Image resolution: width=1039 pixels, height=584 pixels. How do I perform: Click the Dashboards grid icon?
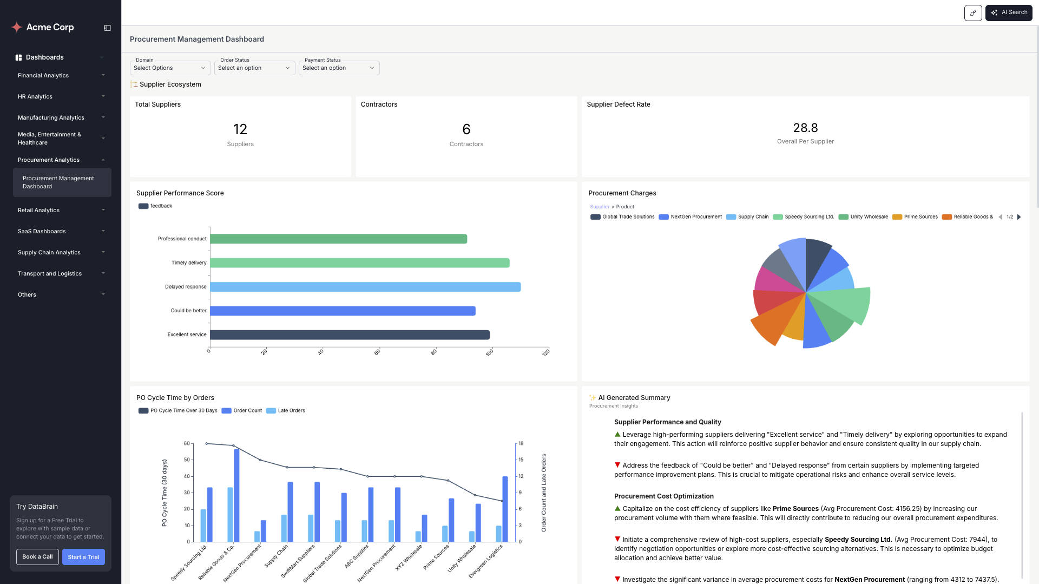(x=18, y=57)
